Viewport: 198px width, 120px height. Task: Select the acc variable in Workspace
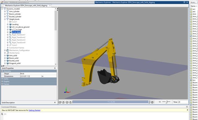point(194,9)
